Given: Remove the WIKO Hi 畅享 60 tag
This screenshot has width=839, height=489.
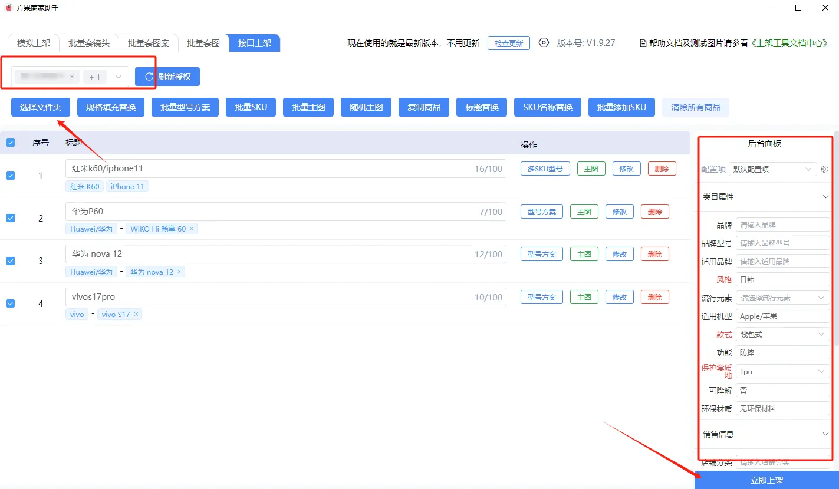Looking at the screenshot, I should [192, 229].
